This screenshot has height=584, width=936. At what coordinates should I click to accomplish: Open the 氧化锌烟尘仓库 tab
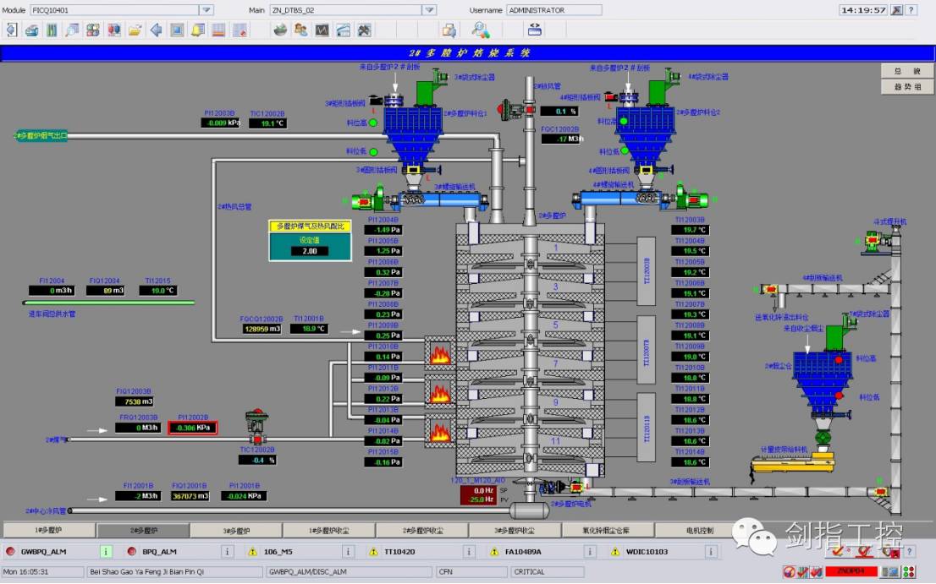pos(608,530)
